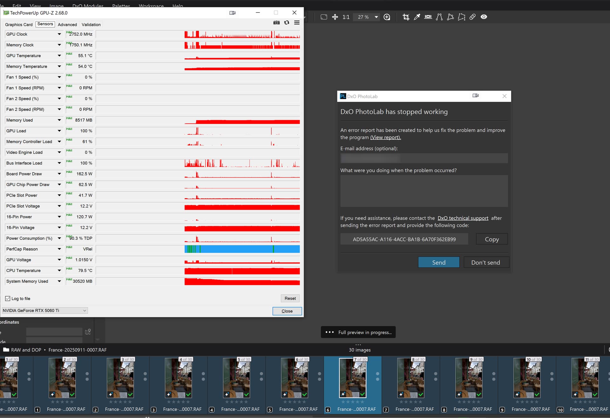Image resolution: width=610 pixels, height=418 pixels.
Task: Toggle fit-to-screen view icon
Action: click(x=324, y=17)
